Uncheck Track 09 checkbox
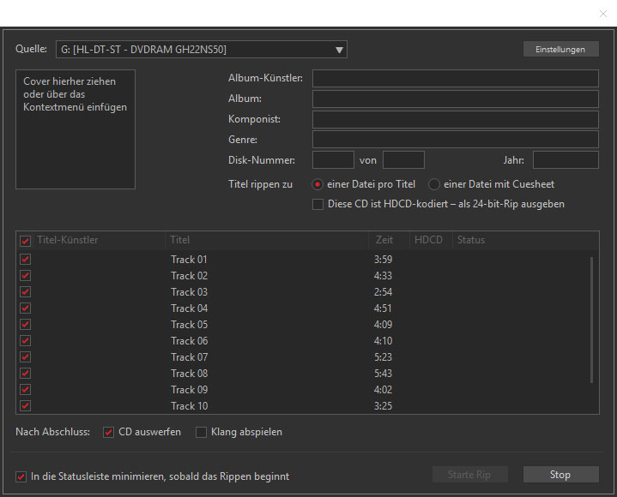The width and height of the screenshot is (617, 497). click(25, 390)
